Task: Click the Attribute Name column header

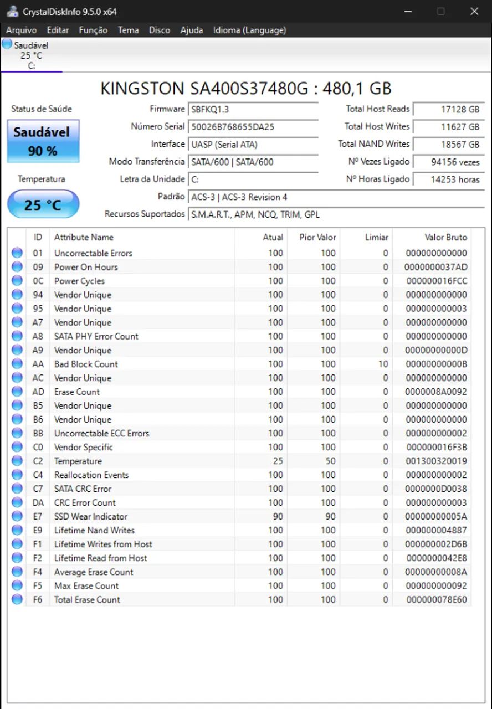Action: click(142, 237)
